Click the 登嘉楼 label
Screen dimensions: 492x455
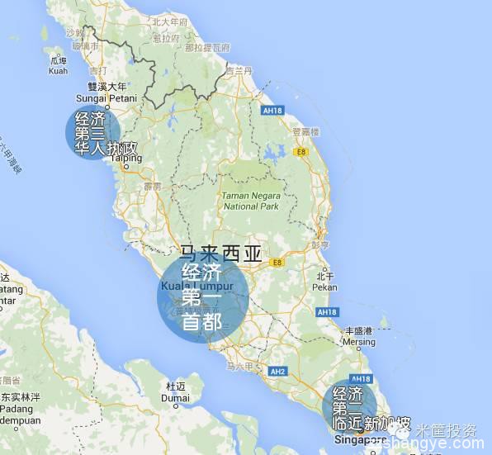pyautogui.click(x=306, y=132)
